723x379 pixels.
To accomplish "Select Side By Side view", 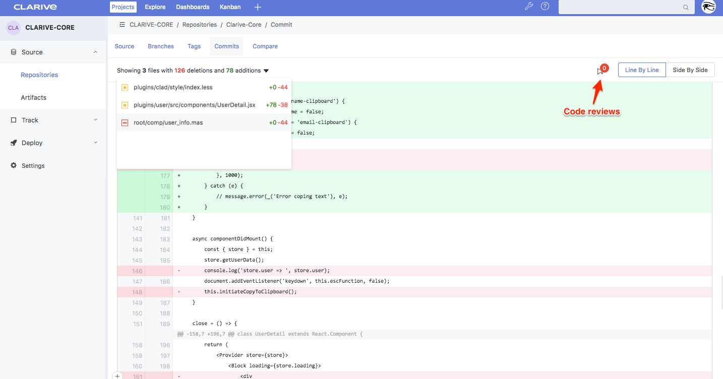I will pos(690,70).
